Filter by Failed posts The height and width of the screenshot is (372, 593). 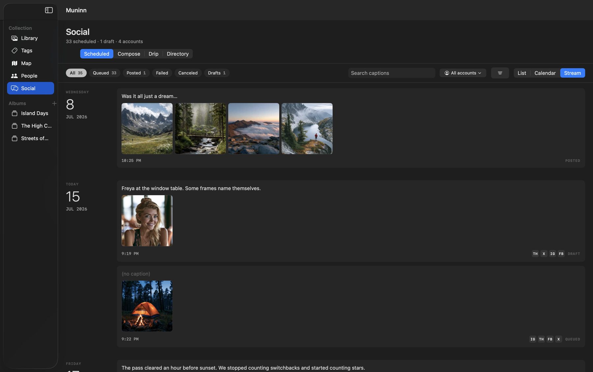point(162,73)
